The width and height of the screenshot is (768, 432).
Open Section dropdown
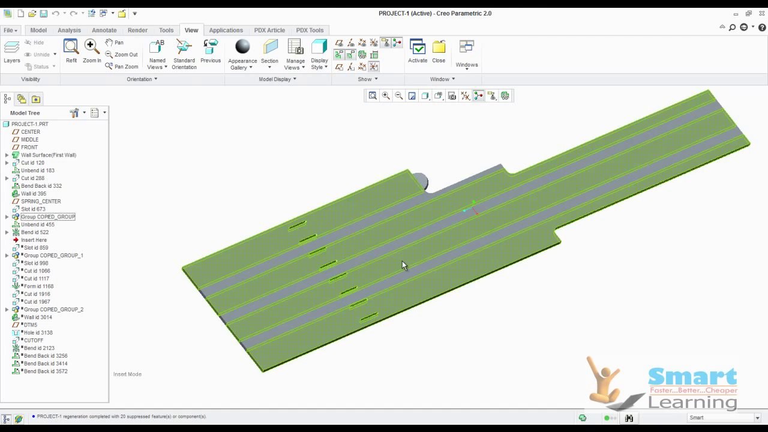click(269, 64)
